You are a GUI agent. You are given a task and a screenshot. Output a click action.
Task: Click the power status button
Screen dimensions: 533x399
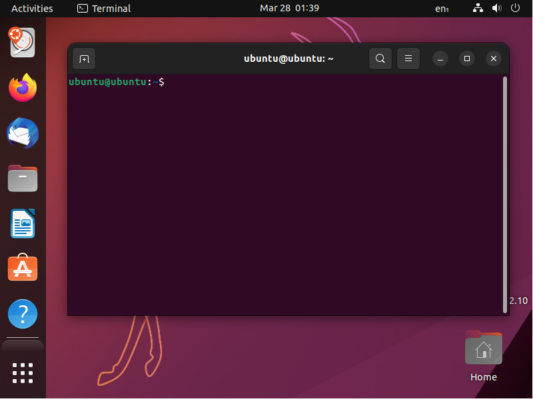514,8
